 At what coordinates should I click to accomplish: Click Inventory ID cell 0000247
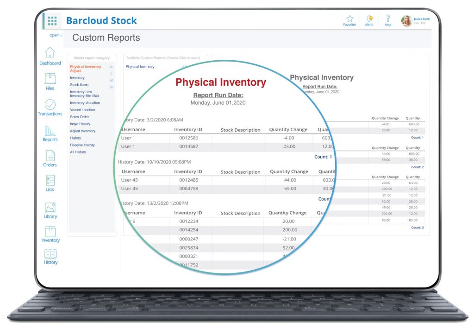point(189,239)
